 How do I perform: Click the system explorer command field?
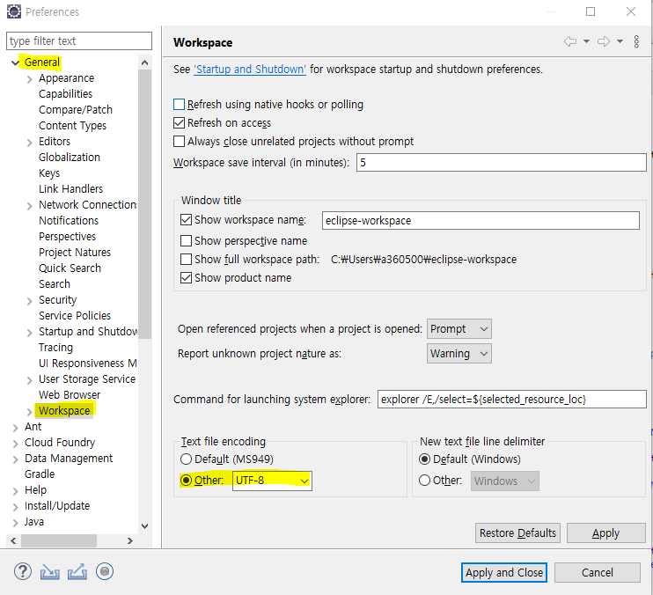pos(512,400)
